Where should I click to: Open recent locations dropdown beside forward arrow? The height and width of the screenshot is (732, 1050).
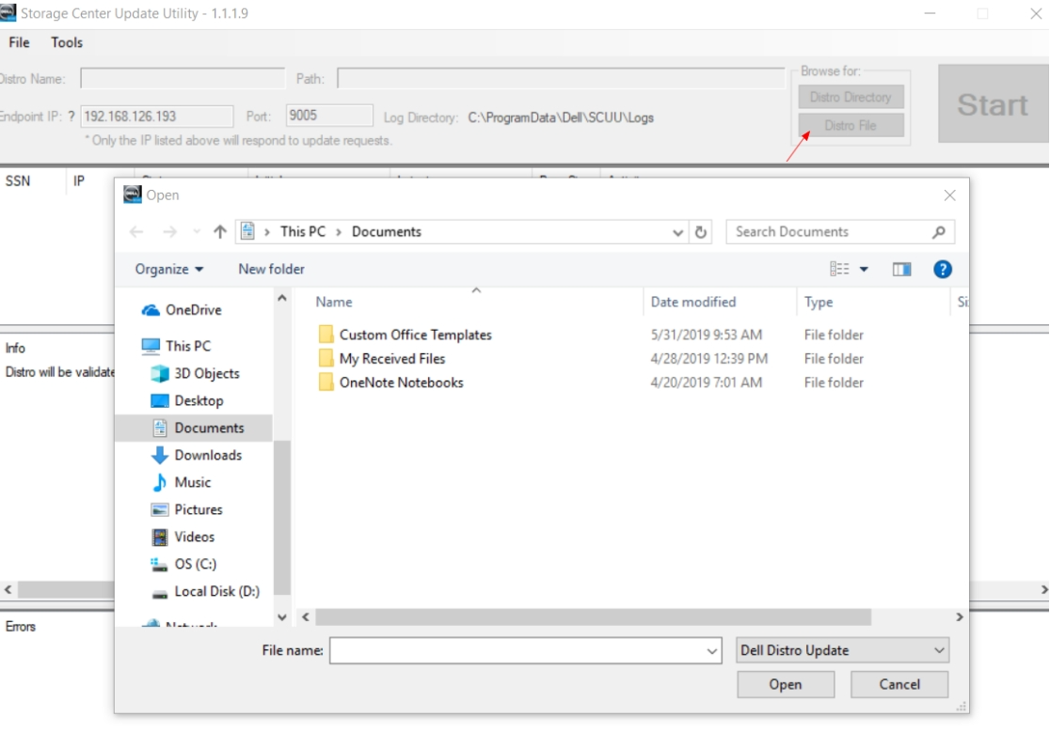[x=197, y=232]
